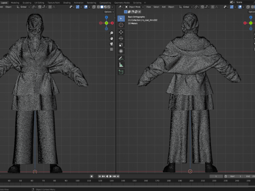The width and height of the screenshot is (255, 191).
Task: Choose Invert selection mode icon in right viewport
Action: pos(136,12)
